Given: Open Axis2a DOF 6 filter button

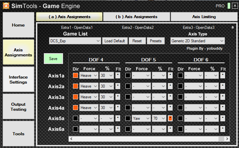Looking at the screenshot, I should point(223,86).
